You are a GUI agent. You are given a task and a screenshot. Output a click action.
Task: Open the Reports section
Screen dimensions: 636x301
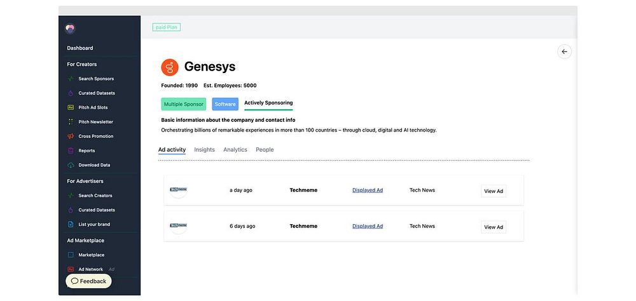pos(86,150)
